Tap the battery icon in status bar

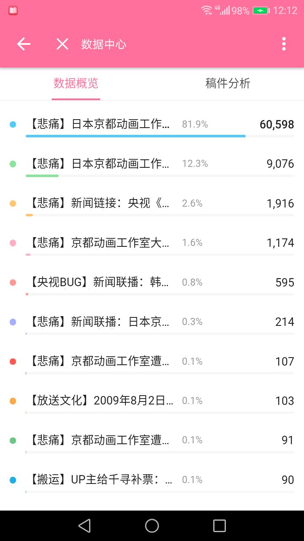coord(261,11)
